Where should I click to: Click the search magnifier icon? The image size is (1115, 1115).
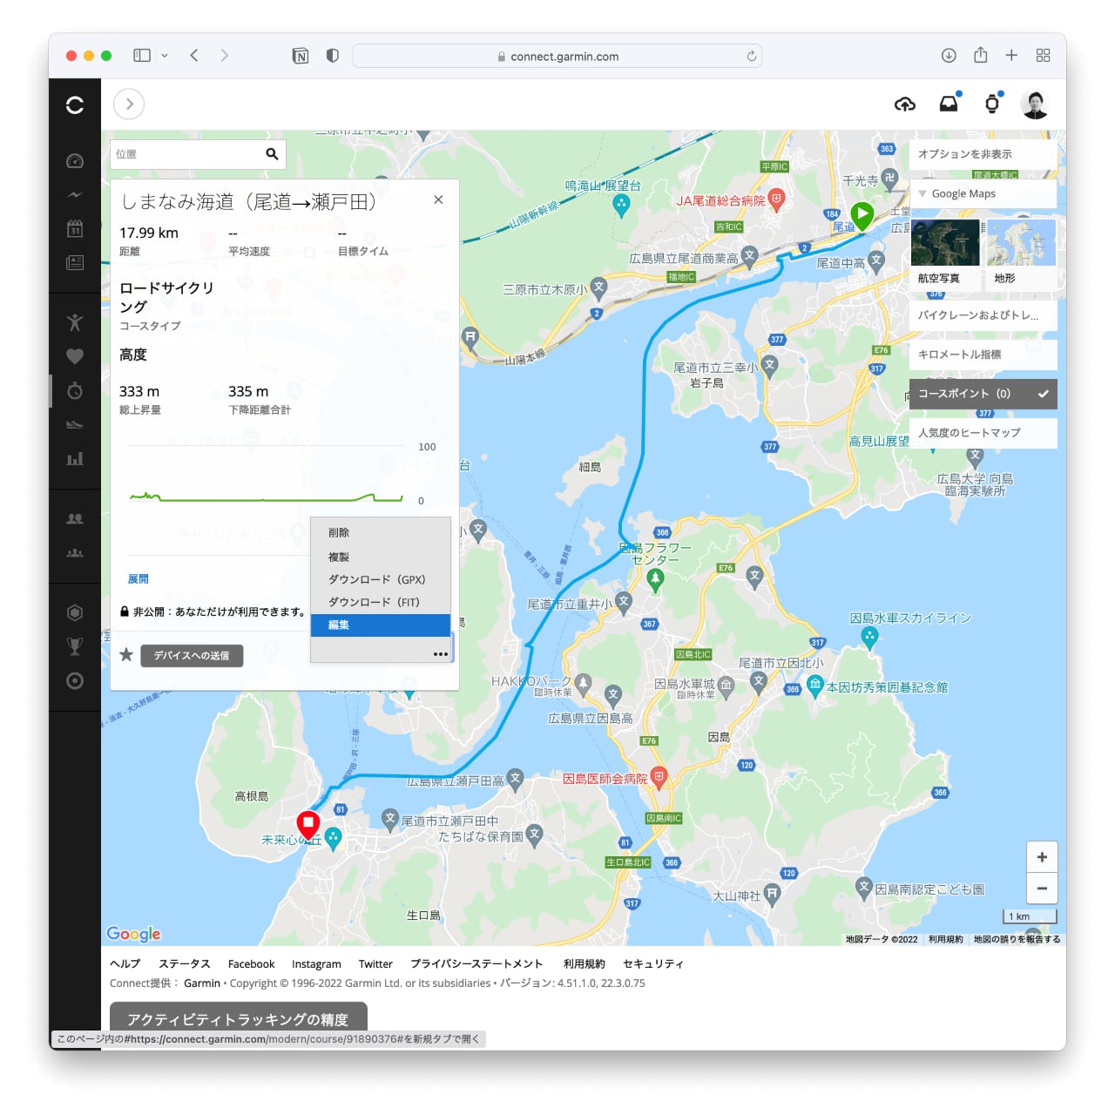[272, 154]
